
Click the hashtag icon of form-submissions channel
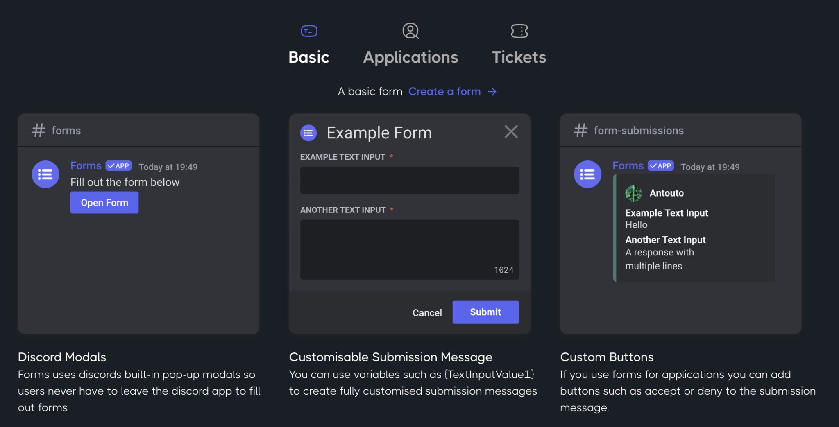580,130
